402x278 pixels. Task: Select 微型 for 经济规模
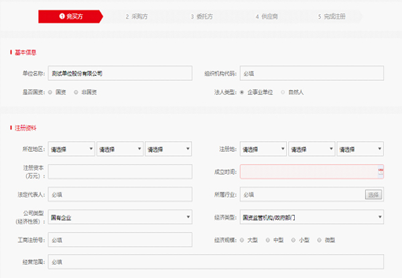tap(320, 239)
